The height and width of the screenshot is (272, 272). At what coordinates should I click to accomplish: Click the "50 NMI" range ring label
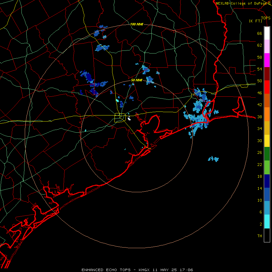[x=137, y=80]
